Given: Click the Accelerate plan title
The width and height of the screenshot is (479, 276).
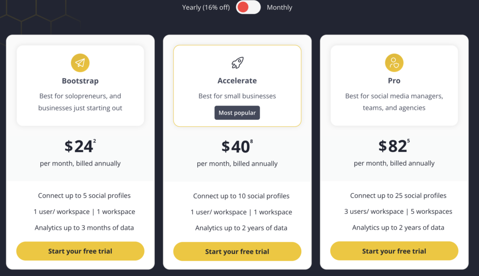Looking at the screenshot, I should [237, 80].
